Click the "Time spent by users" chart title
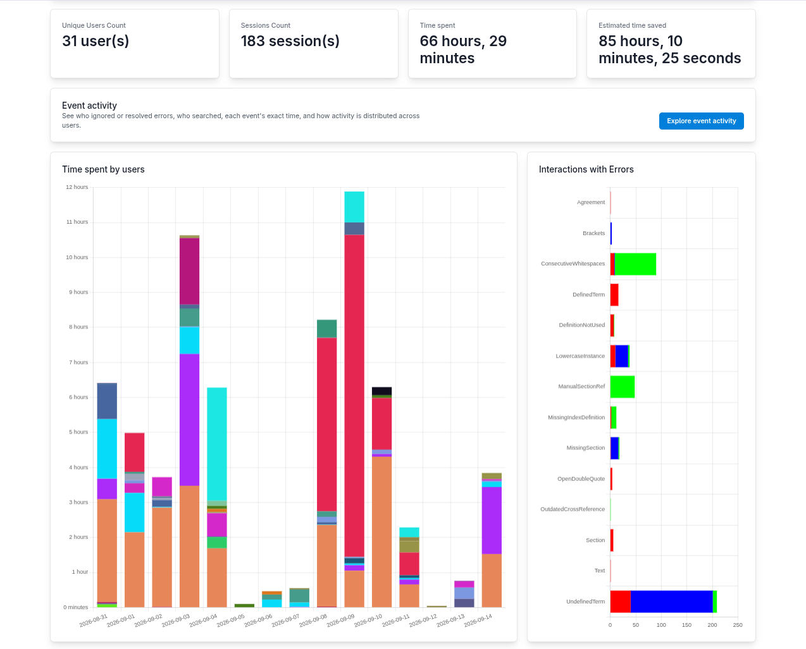This screenshot has width=806, height=649. point(103,169)
